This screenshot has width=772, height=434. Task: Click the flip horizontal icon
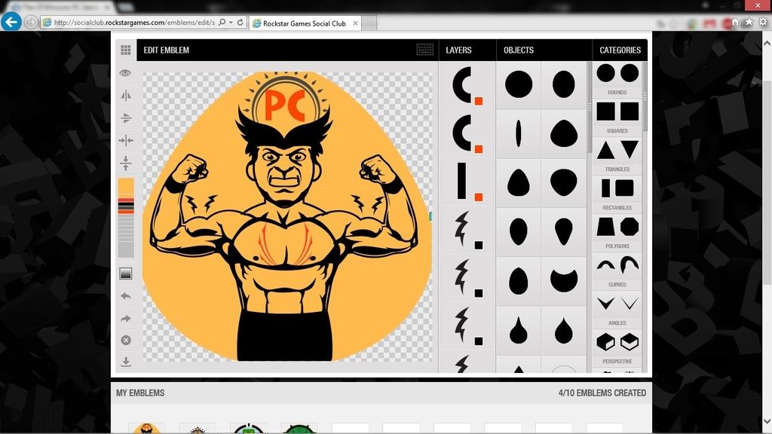tap(126, 96)
